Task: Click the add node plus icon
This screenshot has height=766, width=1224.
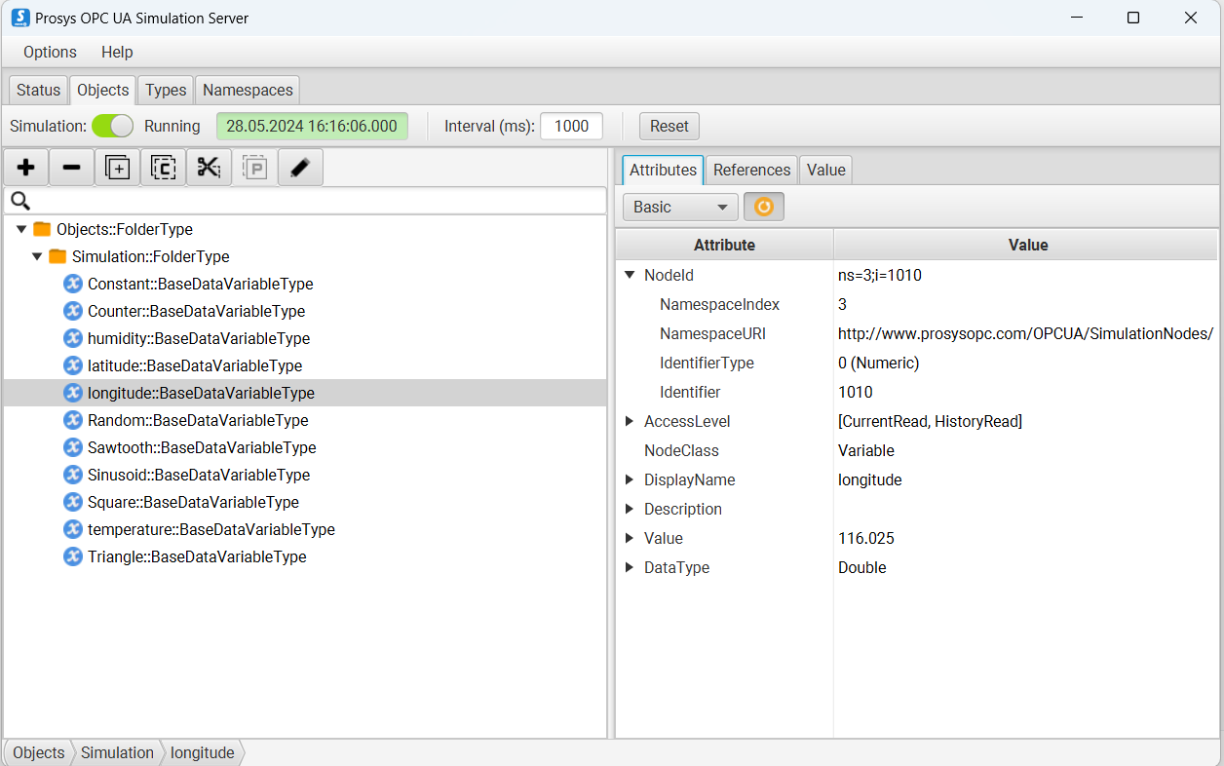Action: 26,168
